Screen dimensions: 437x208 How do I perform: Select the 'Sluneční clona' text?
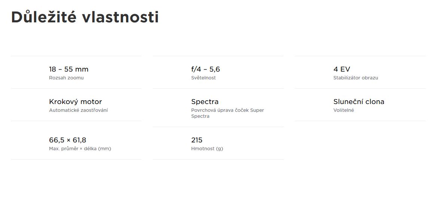(359, 102)
